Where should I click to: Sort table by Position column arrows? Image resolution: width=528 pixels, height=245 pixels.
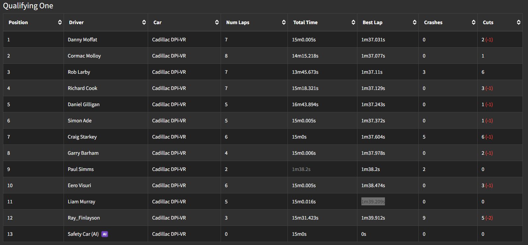(x=60, y=22)
